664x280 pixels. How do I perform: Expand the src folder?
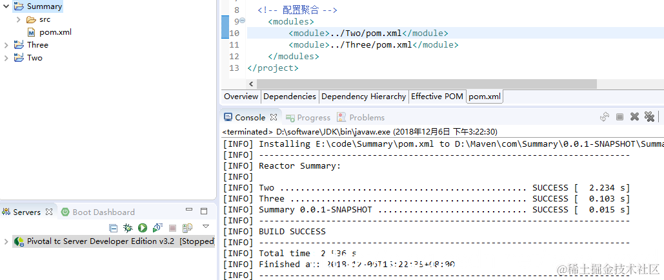(x=18, y=19)
